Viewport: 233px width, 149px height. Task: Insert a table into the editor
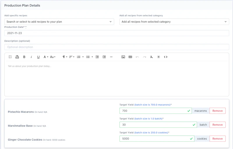point(130,57)
